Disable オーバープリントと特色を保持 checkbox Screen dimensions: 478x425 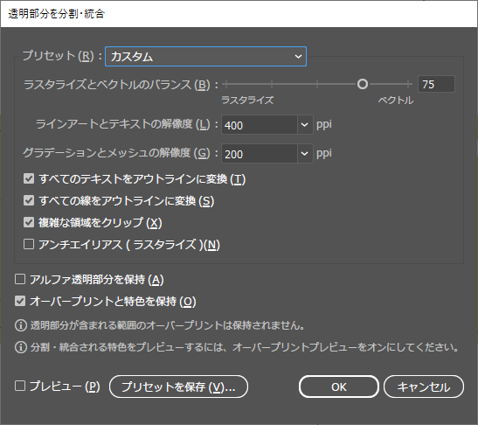pyautogui.click(x=20, y=302)
